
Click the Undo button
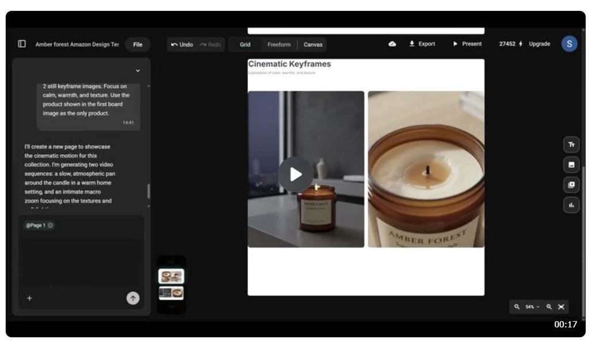click(x=182, y=44)
